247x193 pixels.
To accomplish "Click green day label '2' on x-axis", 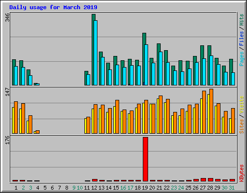I will tap(23, 188).
